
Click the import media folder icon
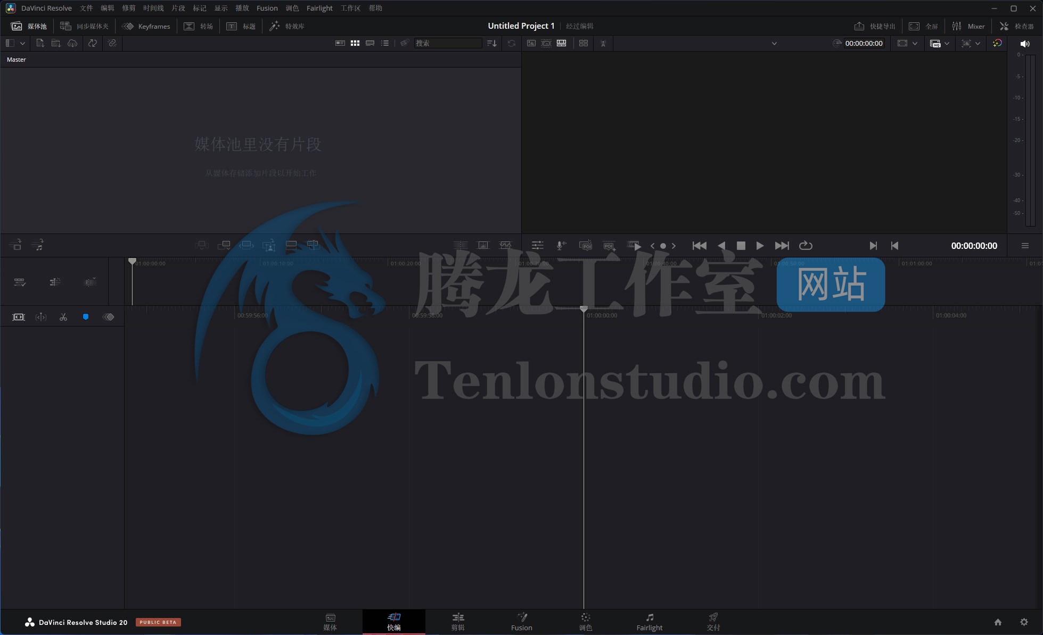[56, 43]
